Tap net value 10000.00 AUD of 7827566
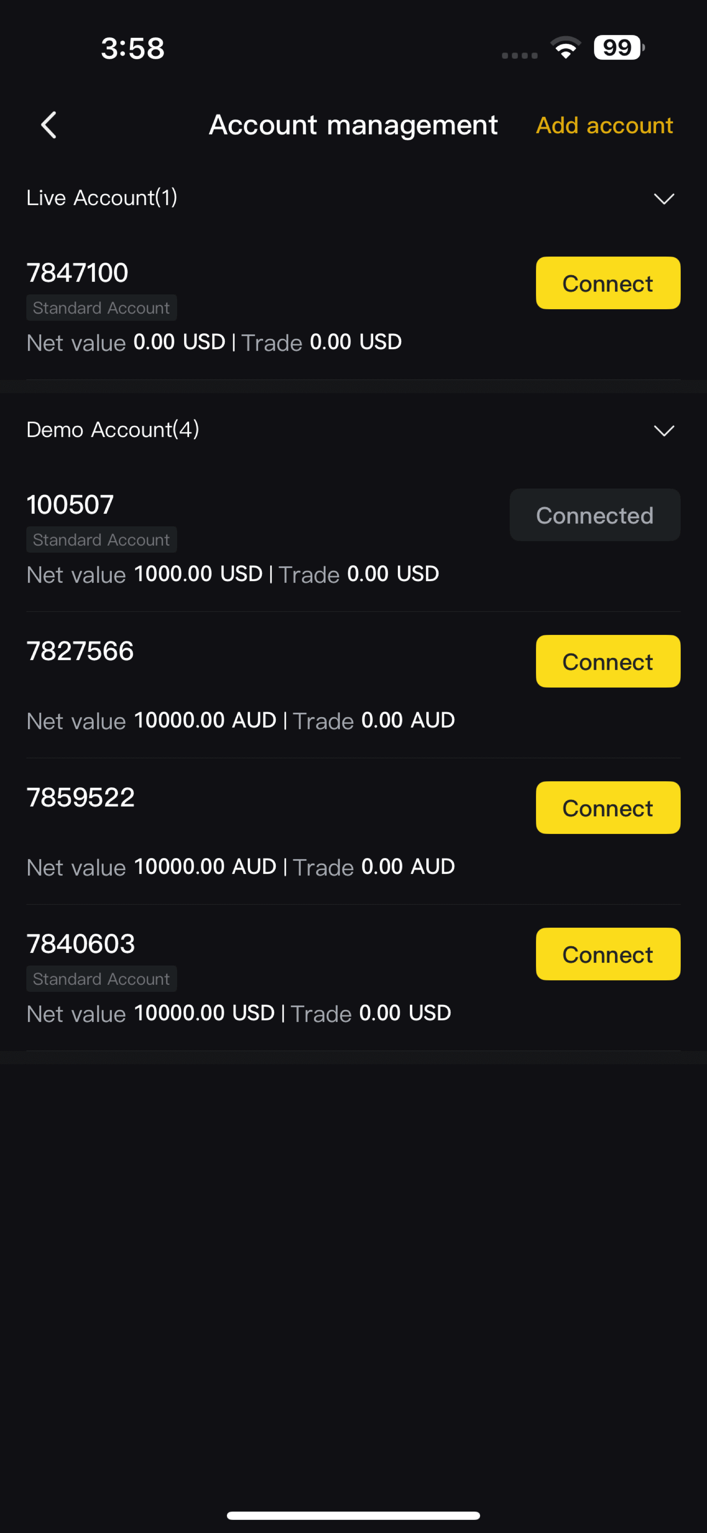This screenshot has height=1533, width=707. [205, 721]
